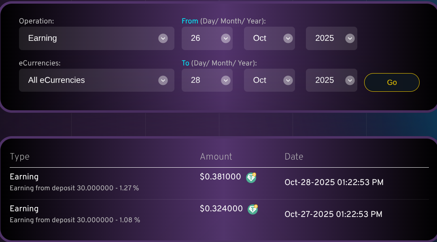The width and height of the screenshot is (437, 242).
Task: Click chevron on From year 2025 selector
Action: [x=350, y=38]
